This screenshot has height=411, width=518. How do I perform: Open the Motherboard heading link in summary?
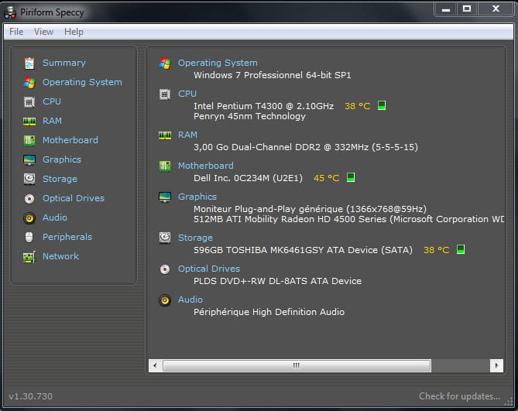(206, 166)
